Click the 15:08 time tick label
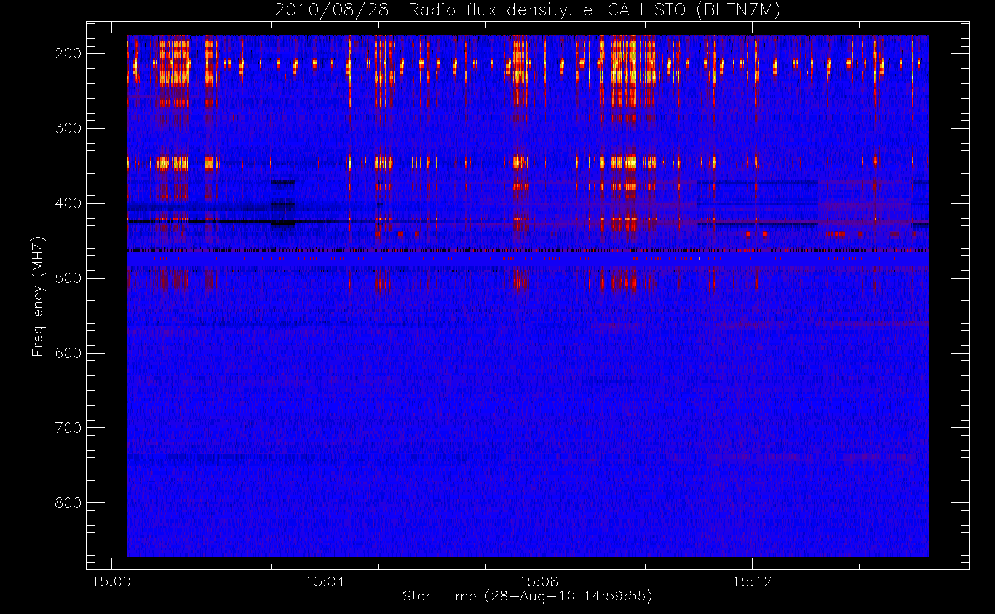Image resolution: width=995 pixels, height=614 pixels. coord(539,581)
